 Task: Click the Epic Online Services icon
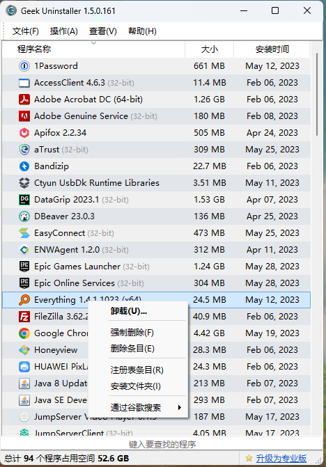click(24, 283)
